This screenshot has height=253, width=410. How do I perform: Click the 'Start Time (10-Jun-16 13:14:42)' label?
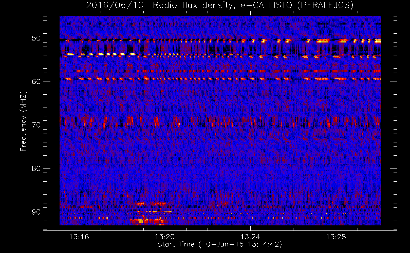(x=220, y=244)
